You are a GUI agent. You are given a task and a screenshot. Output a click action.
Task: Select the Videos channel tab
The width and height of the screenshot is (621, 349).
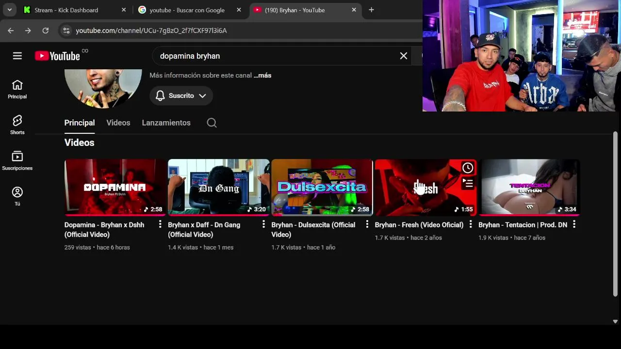(118, 123)
